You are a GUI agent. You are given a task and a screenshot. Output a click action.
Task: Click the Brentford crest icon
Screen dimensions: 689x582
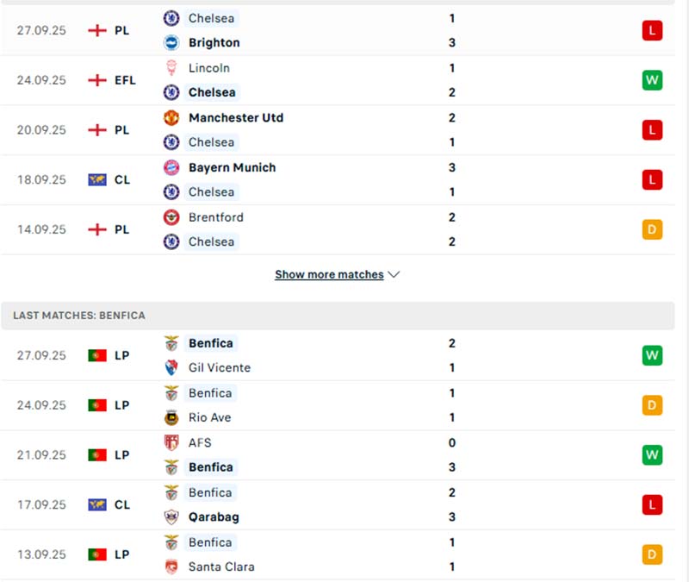[x=171, y=217]
